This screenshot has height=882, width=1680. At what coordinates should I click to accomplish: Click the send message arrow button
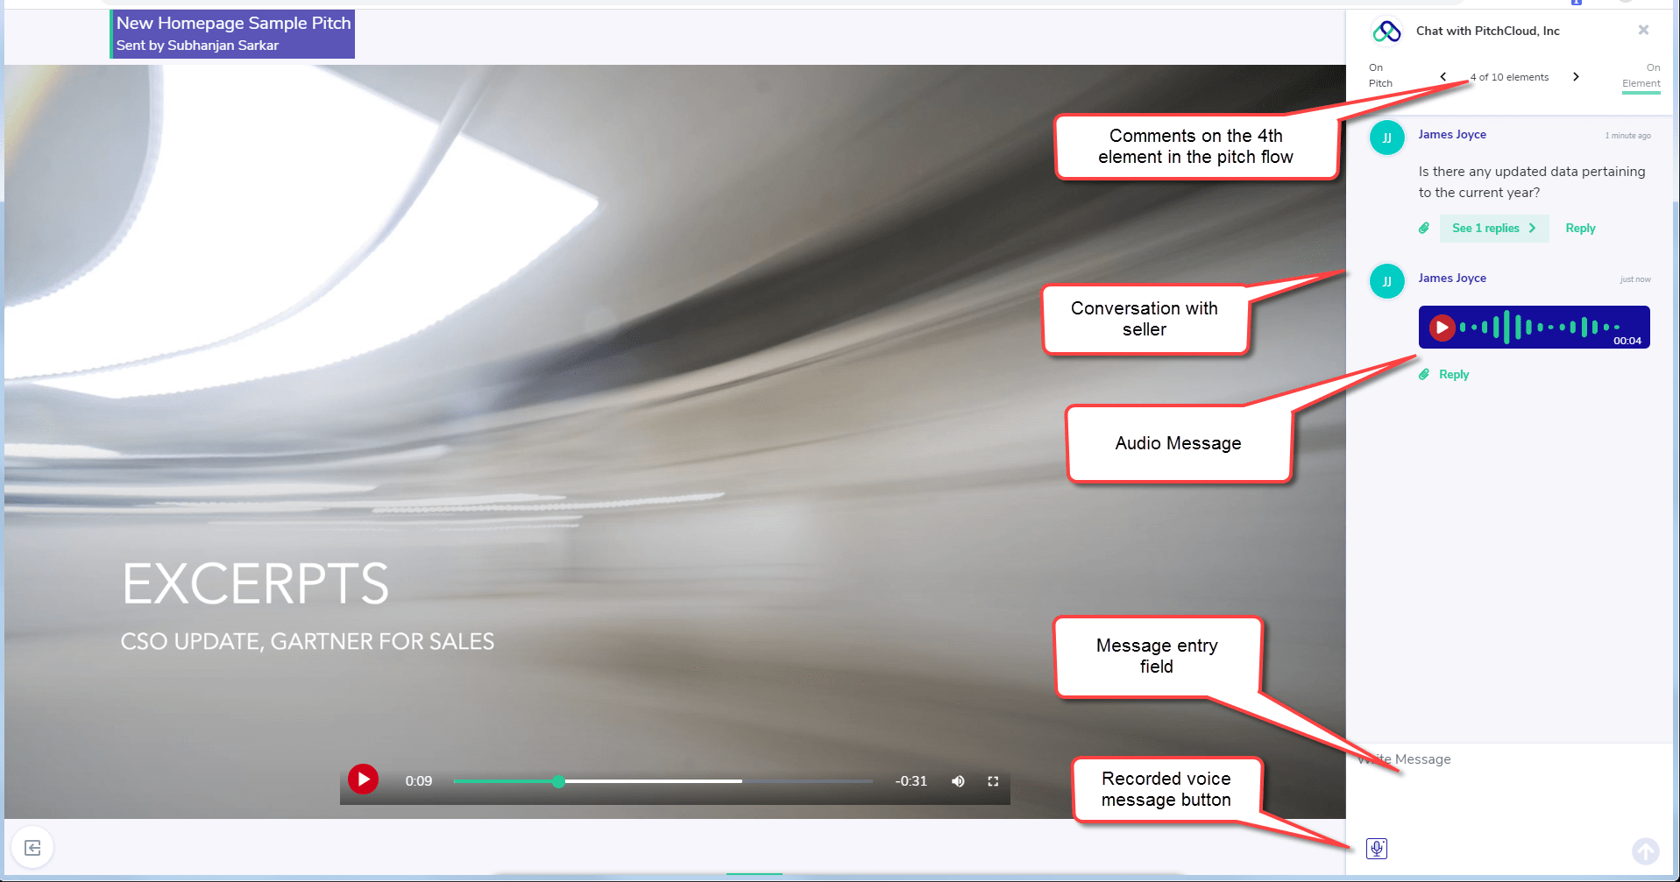coord(1645,850)
